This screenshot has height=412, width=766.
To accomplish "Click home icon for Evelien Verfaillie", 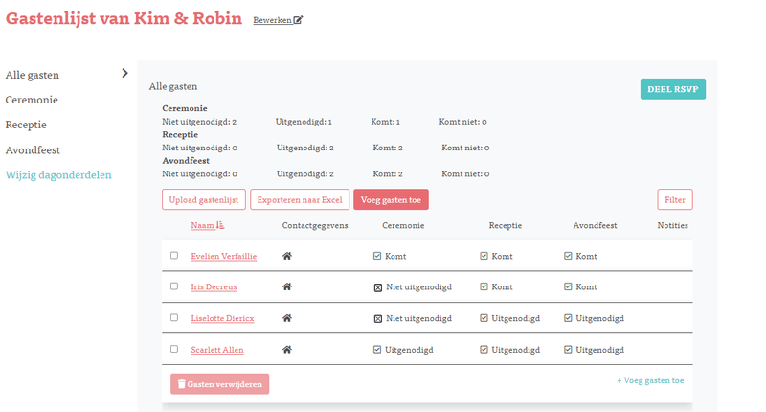I will [x=286, y=257].
